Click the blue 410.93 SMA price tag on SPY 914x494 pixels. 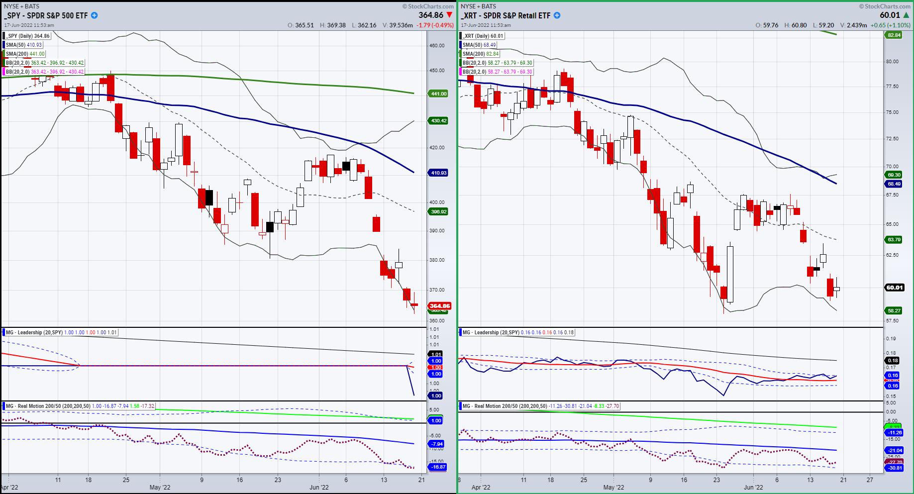click(x=438, y=173)
